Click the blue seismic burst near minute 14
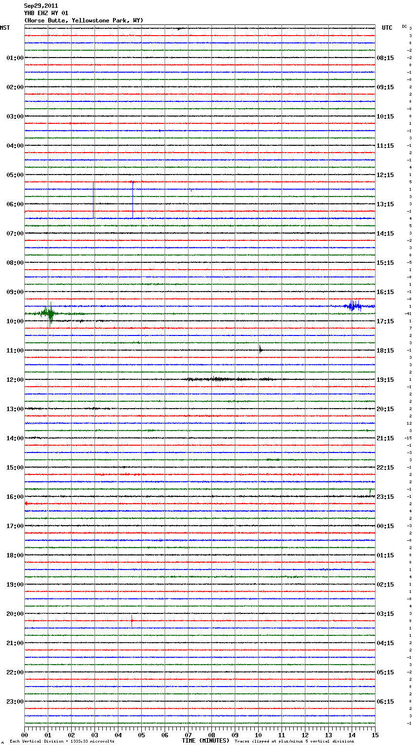Viewport: 414px width, 748px height. coord(353,306)
